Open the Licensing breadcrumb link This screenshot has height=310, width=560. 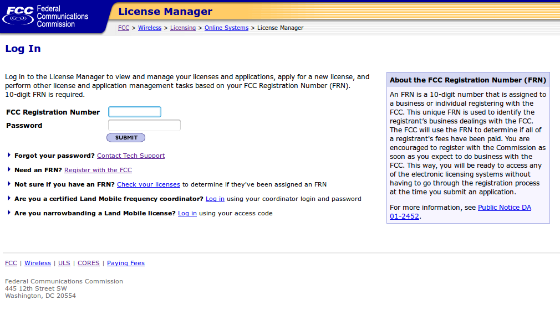[x=183, y=28]
